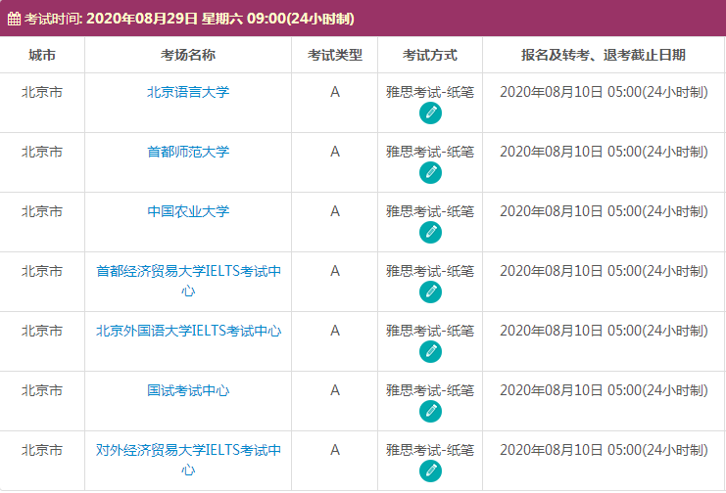
Task: Click deadline date in 北京语言大学 row
Action: tap(604, 92)
